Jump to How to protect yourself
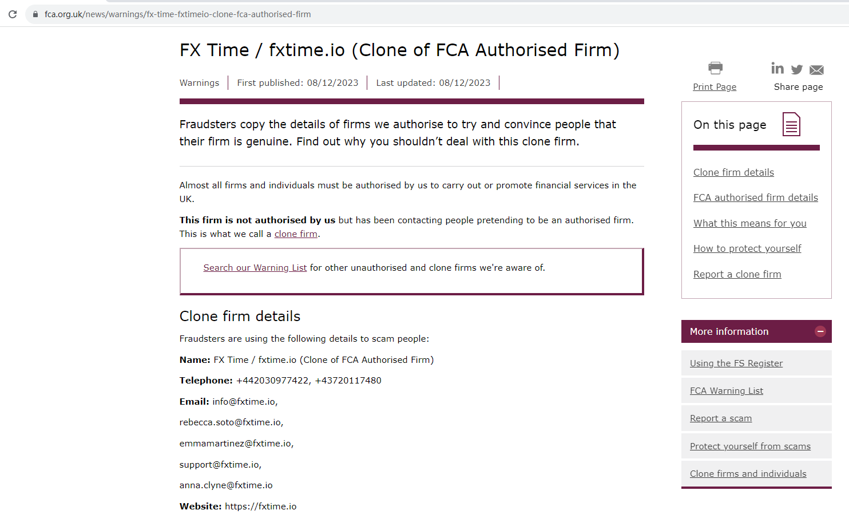849x522 pixels. pyautogui.click(x=747, y=248)
